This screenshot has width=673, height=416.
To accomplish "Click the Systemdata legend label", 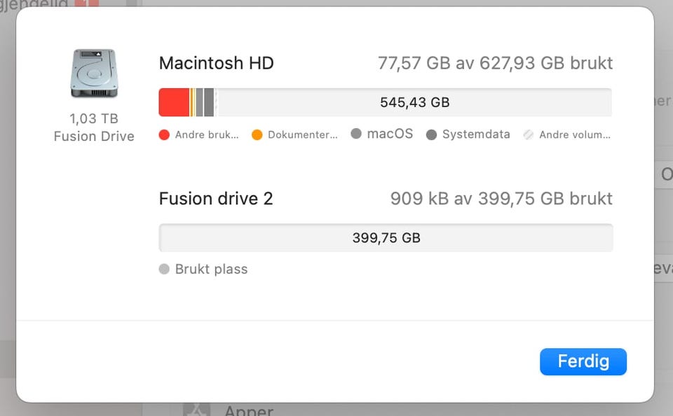I will [x=476, y=134].
